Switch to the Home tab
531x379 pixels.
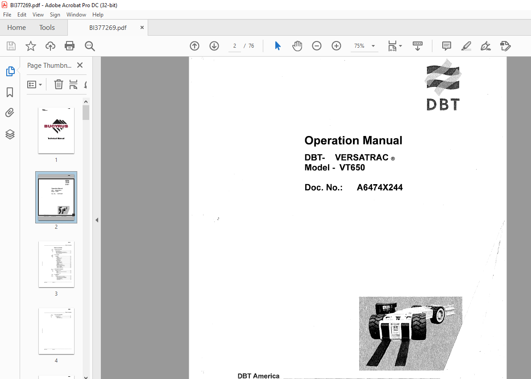point(17,27)
